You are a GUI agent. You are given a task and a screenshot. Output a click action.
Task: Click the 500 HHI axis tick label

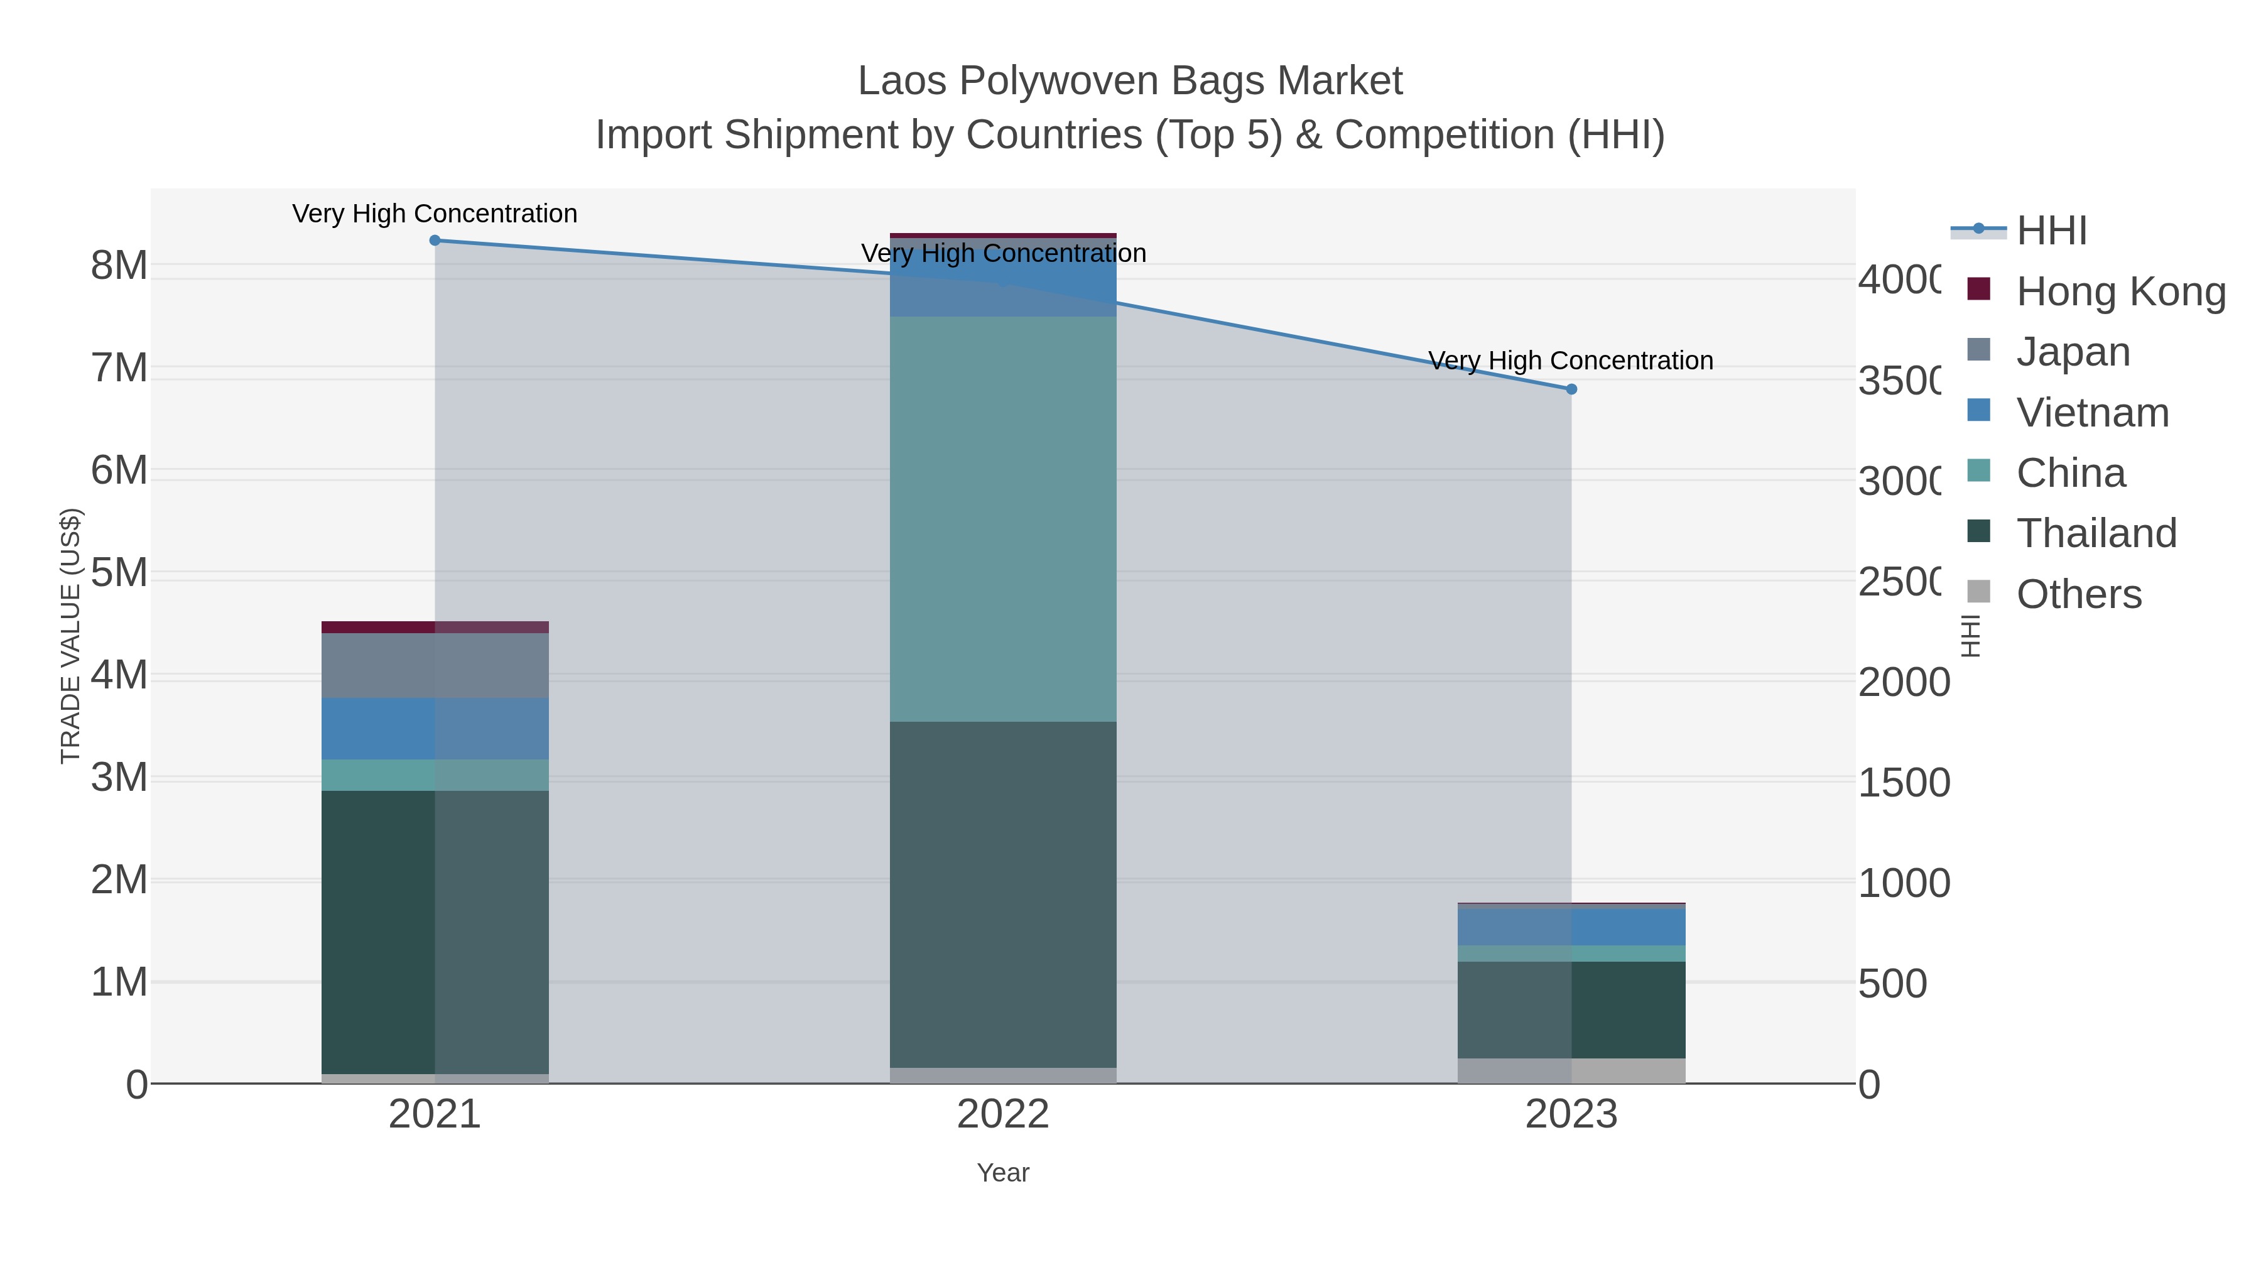[x=1893, y=983]
